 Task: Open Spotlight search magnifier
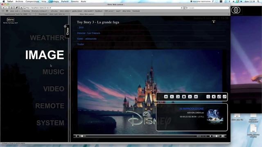click(258, 1)
